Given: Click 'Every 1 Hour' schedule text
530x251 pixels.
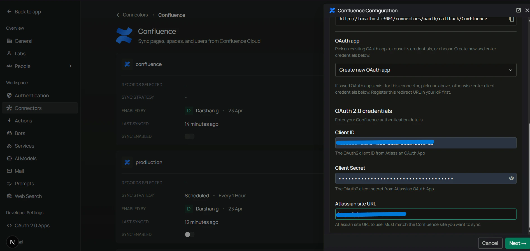Looking at the screenshot, I should tap(232, 196).
